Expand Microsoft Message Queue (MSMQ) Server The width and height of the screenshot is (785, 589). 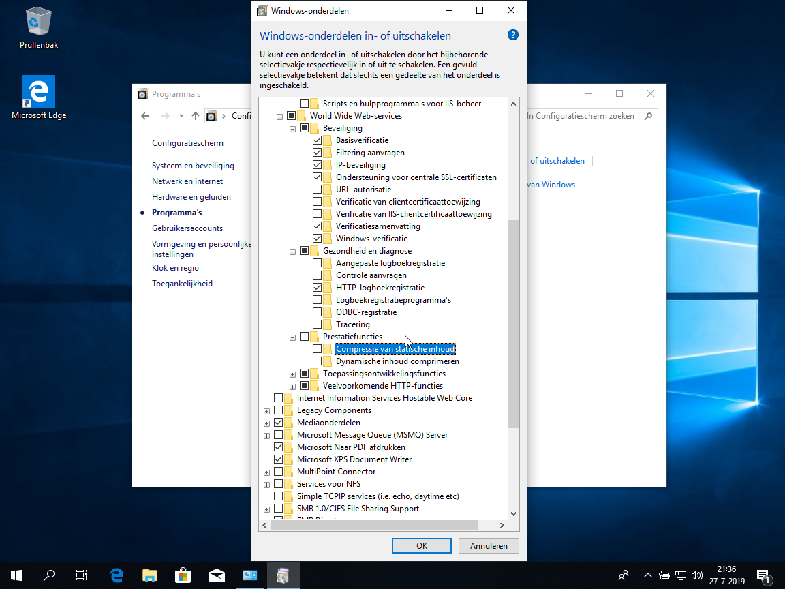click(266, 435)
